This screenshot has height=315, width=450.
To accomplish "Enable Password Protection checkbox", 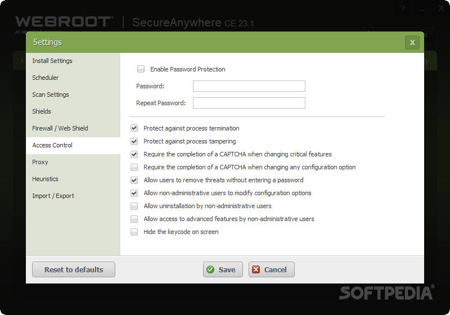I will click(x=141, y=69).
